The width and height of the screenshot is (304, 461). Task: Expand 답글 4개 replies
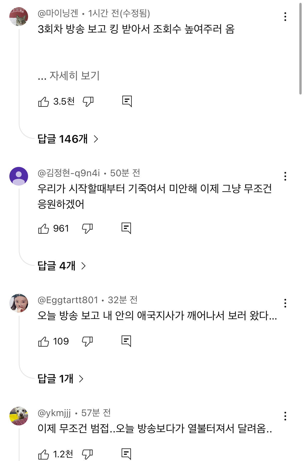[62, 266]
